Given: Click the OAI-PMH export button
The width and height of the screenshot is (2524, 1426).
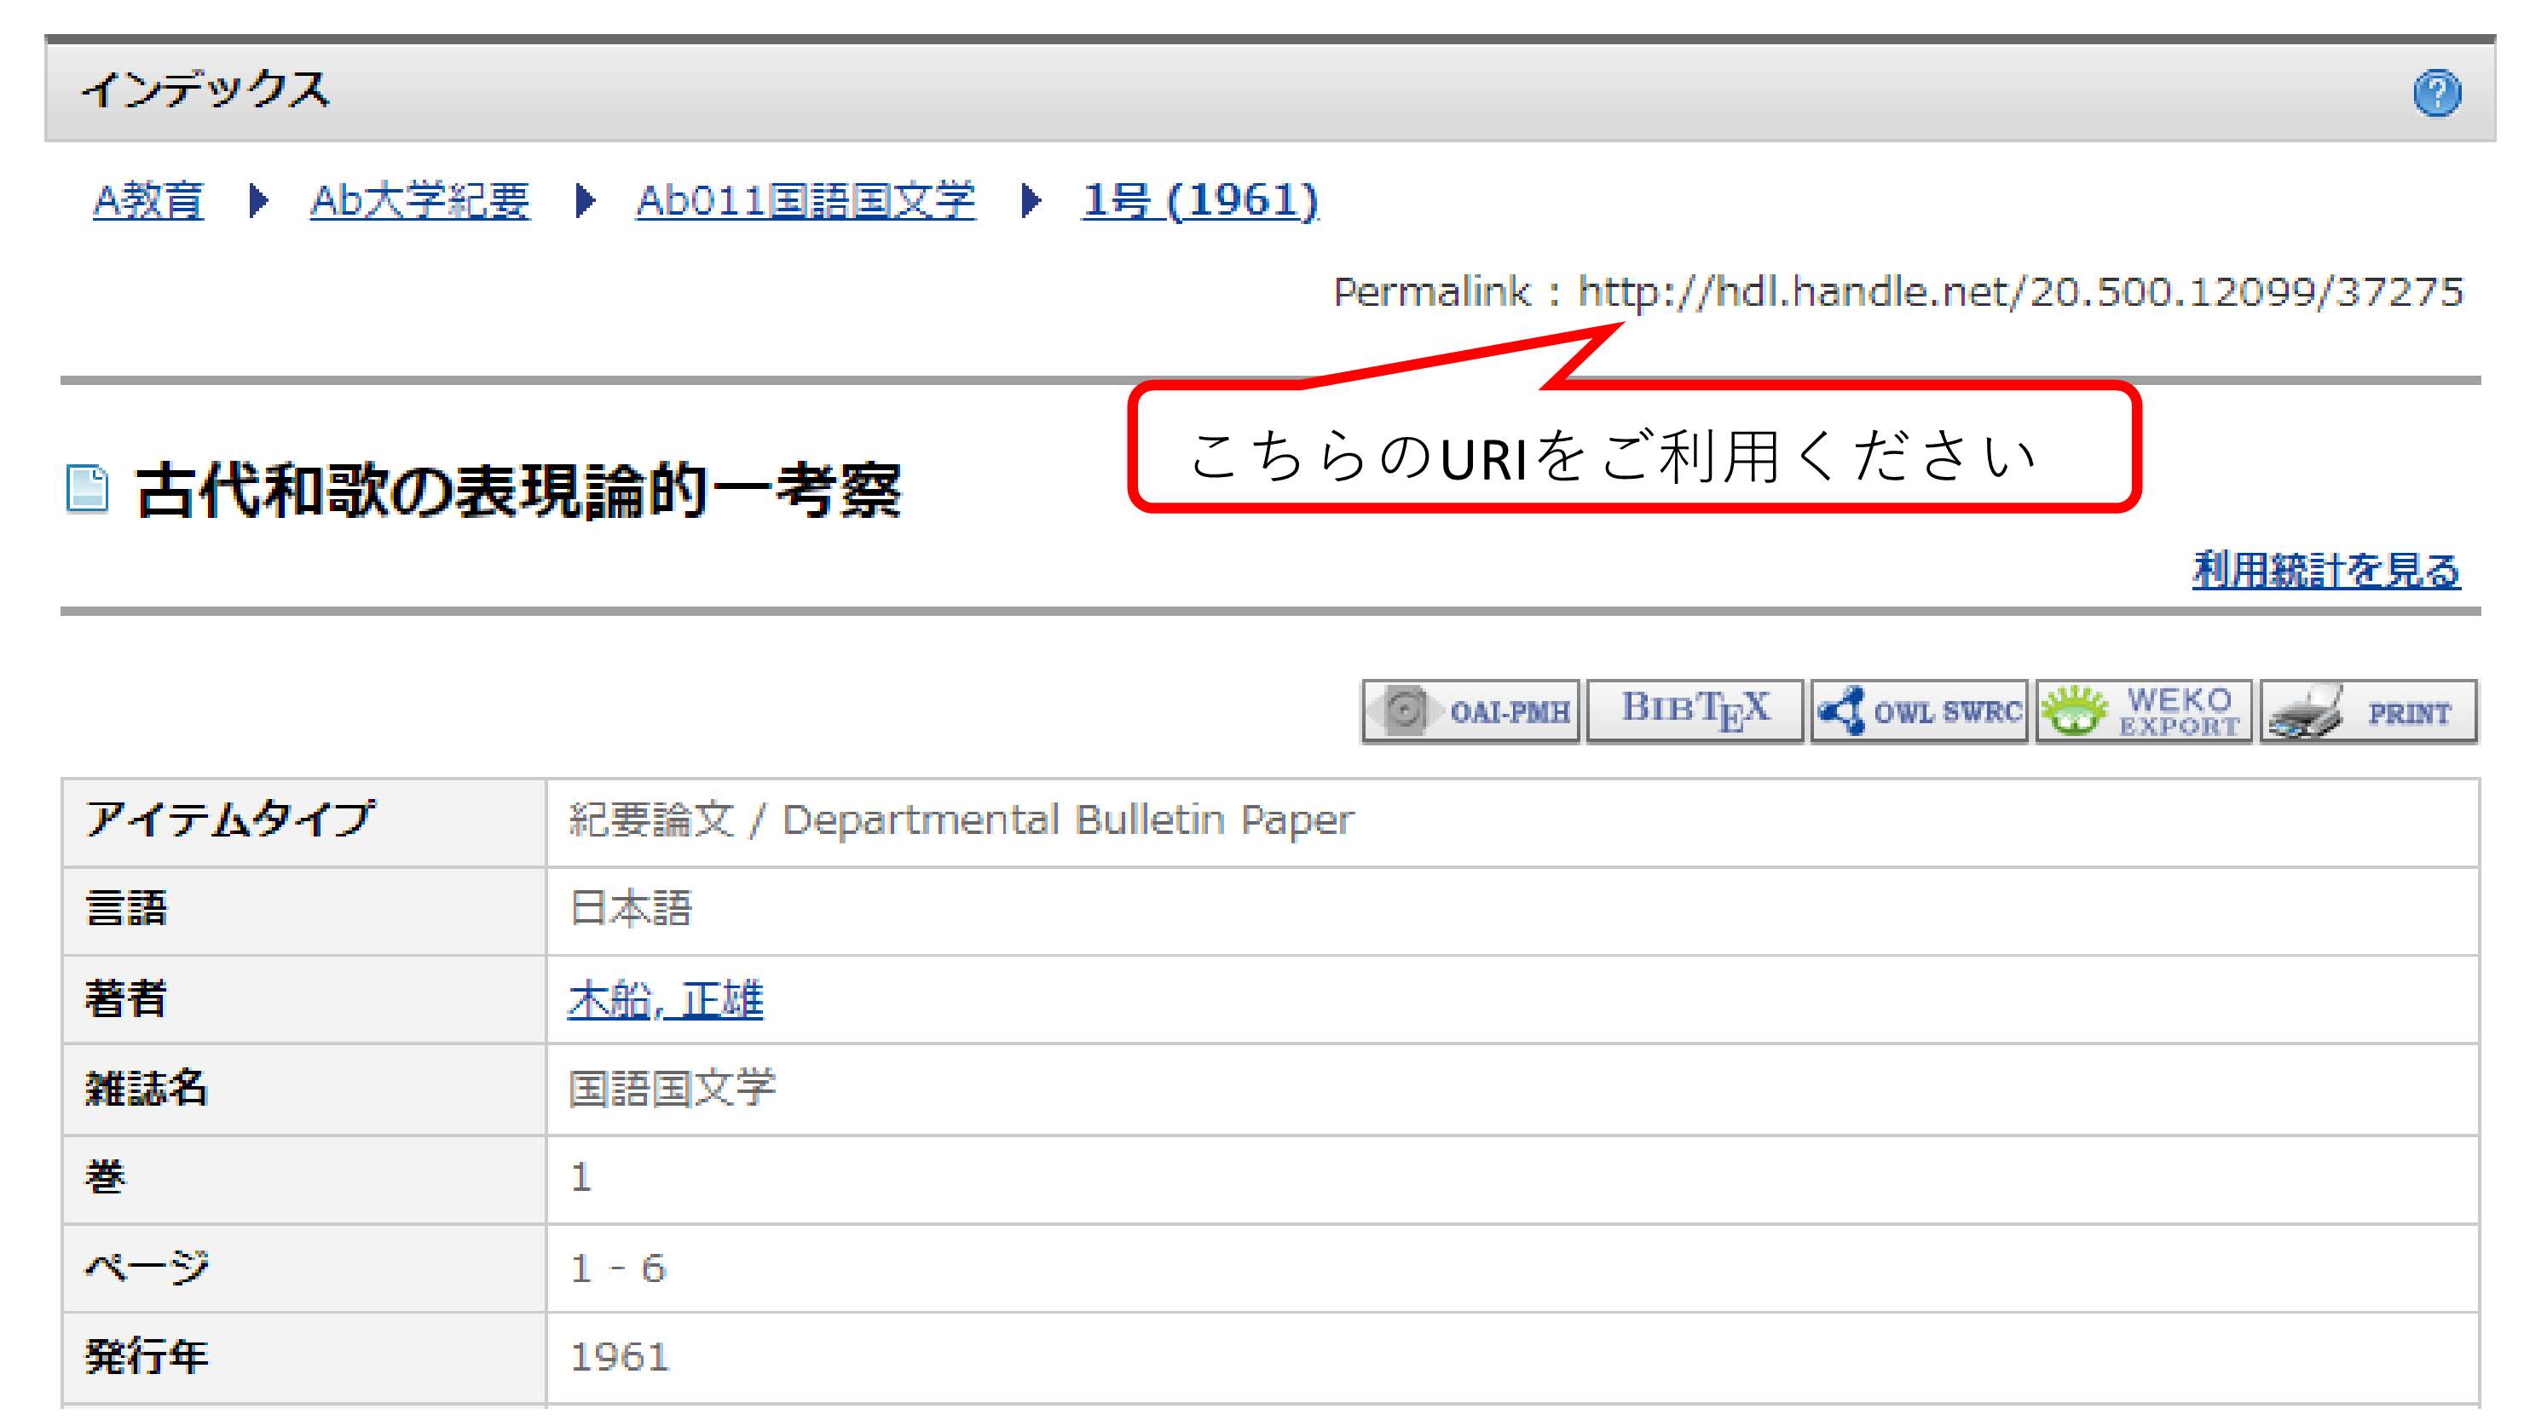Looking at the screenshot, I should click(x=1470, y=711).
